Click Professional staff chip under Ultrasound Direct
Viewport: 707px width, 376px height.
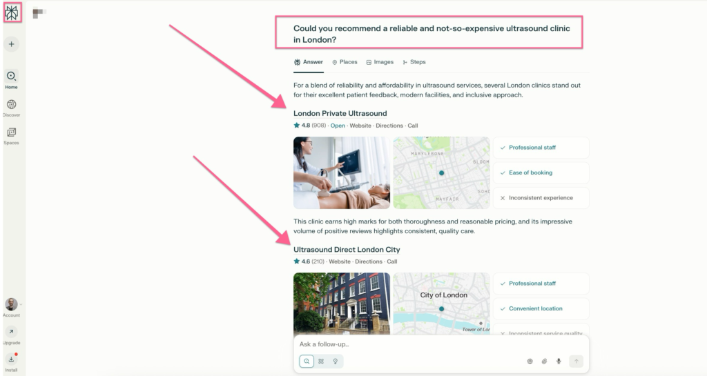[541, 284]
